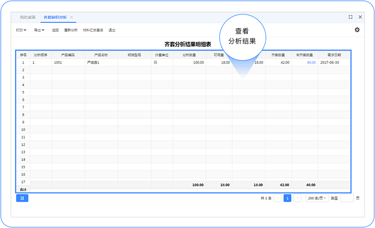This screenshot has width=375, height=228.
Task: Select the 齐套缺料分析 tab
Action: tap(55, 18)
